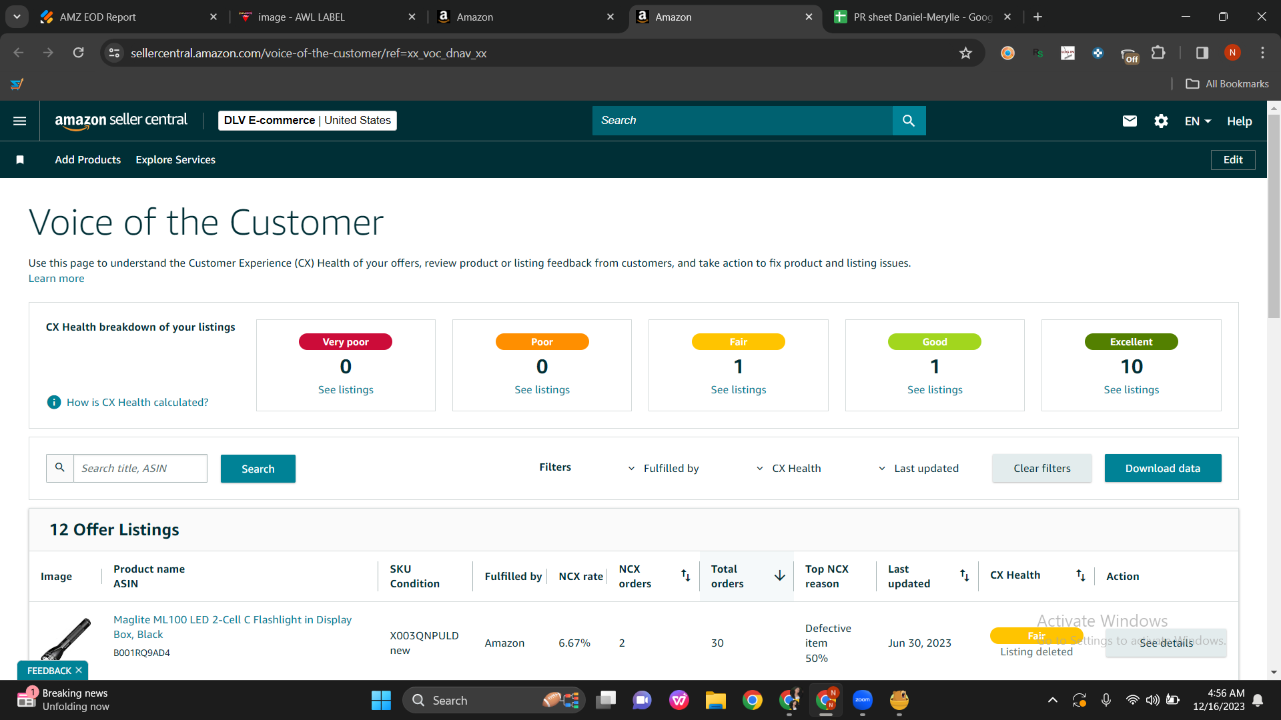1281x720 pixels.
Task: Open the Maglite ML100 flashlight product link
Action: click(x=232, y=627)
